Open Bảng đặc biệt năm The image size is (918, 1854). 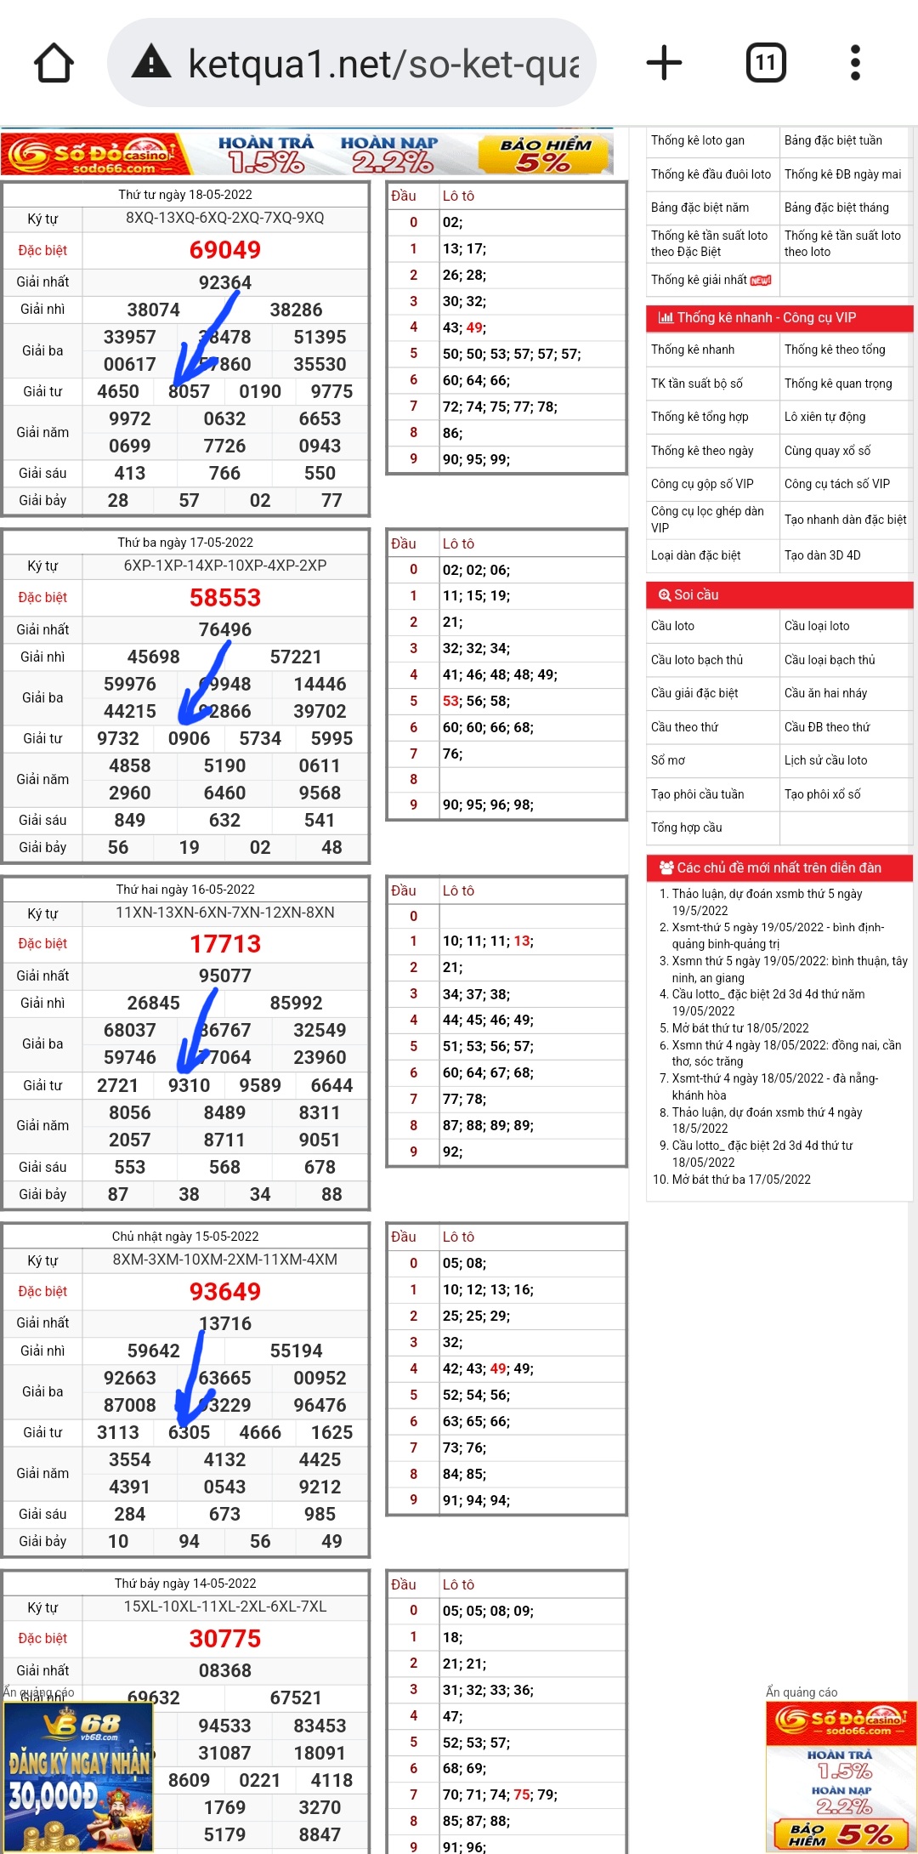click(x=700, y=208)
